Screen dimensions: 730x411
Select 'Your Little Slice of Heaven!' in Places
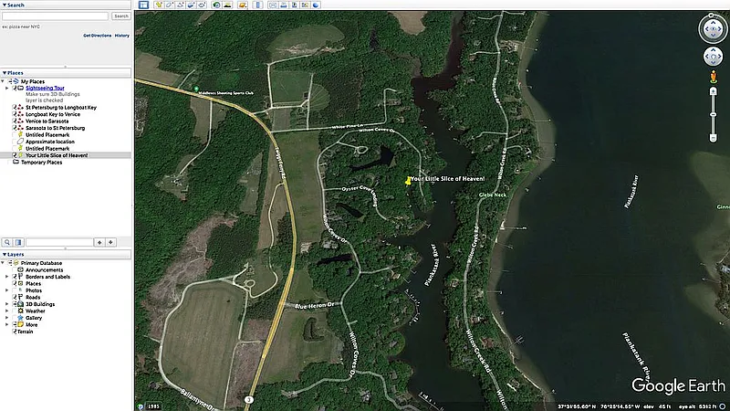pyautogui.click(x=62, y=155)
